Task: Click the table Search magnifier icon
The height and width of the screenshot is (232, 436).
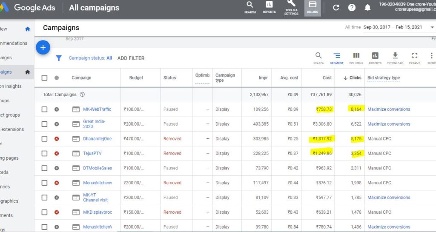Action: coord(318,58)
